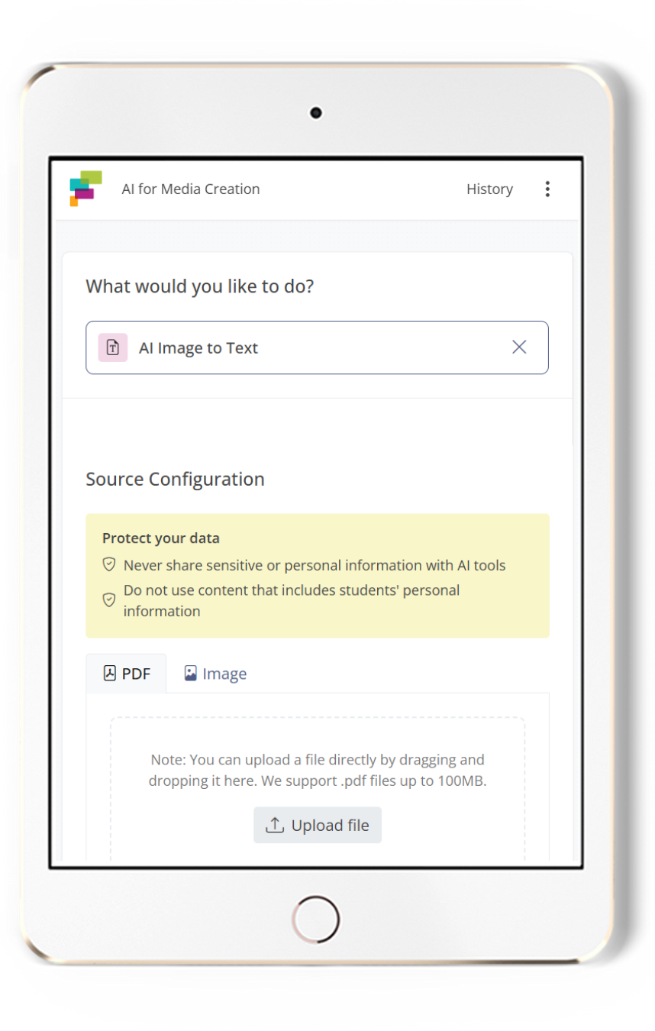Click the AI for Media Creation app logo
Viewport: 655px width, 1031px height.
point(83,189)
